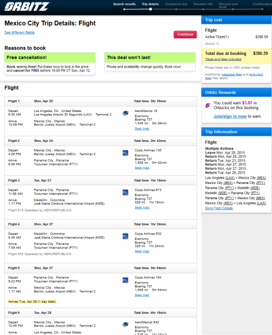Open the See different flights link

coord(19,32)
